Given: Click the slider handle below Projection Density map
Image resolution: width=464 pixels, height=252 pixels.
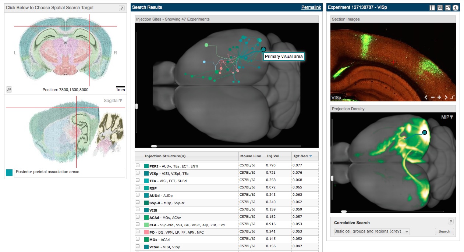Looking at the screenshot, I should [x=344, y=212].
